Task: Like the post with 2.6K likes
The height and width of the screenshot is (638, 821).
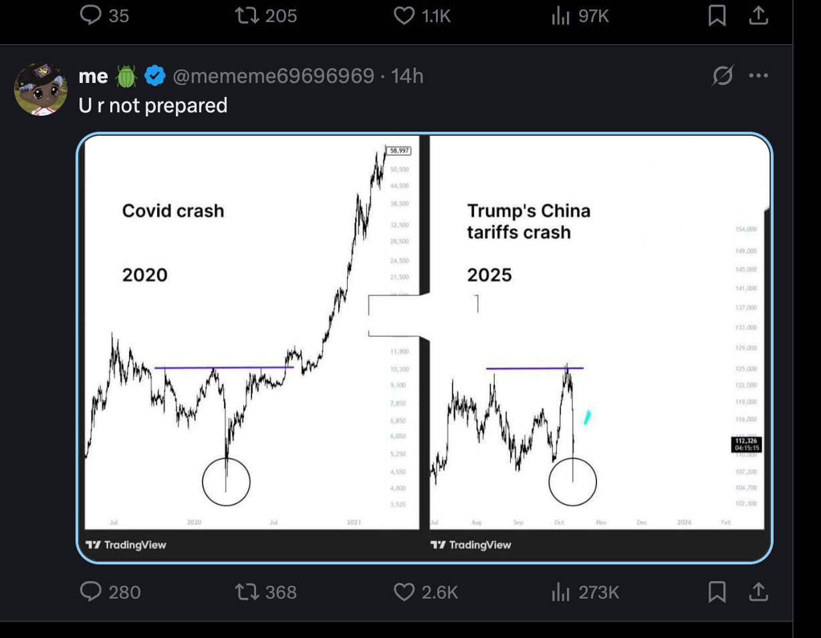Action: click(x=404, y=592)
